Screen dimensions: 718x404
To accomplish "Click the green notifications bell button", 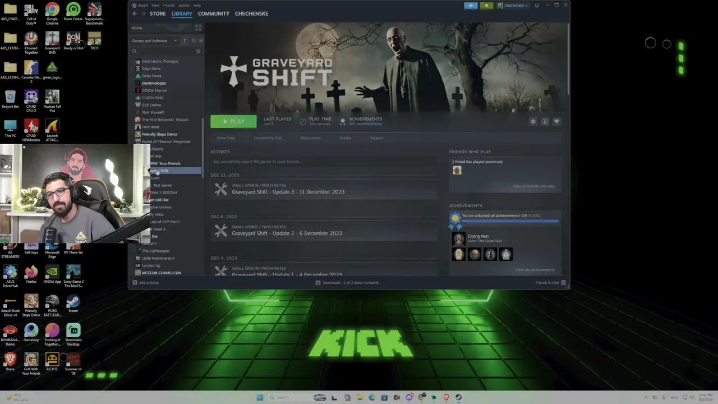I will (486, 6).
